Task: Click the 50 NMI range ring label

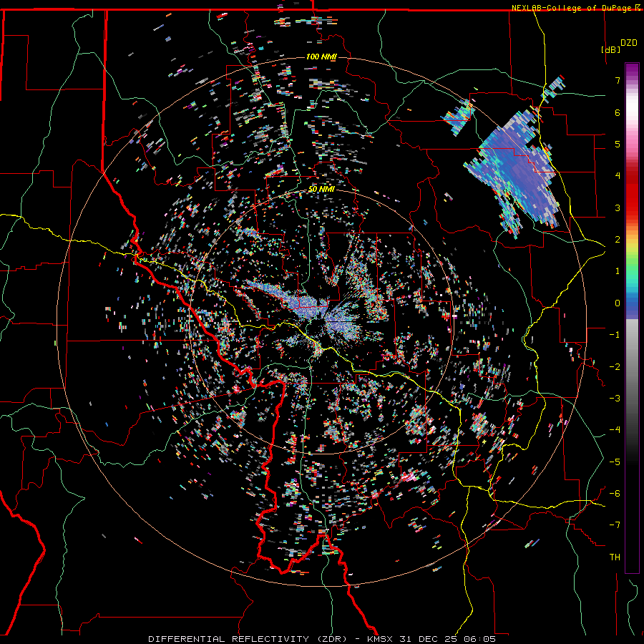Action: 321,190
